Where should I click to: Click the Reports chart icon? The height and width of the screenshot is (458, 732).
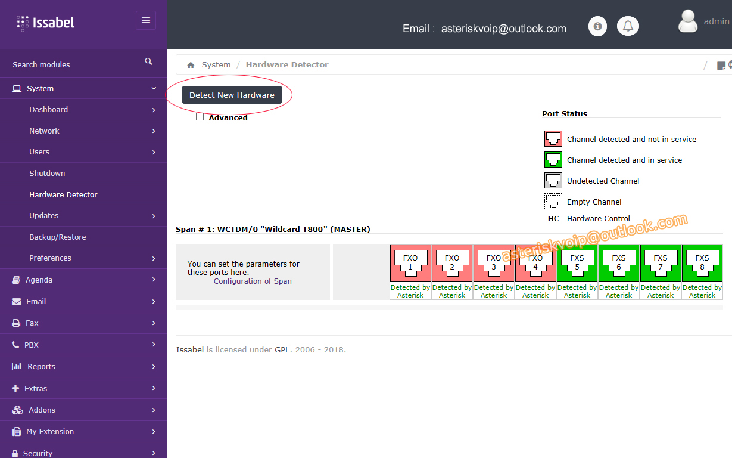[x=17, y=366]
